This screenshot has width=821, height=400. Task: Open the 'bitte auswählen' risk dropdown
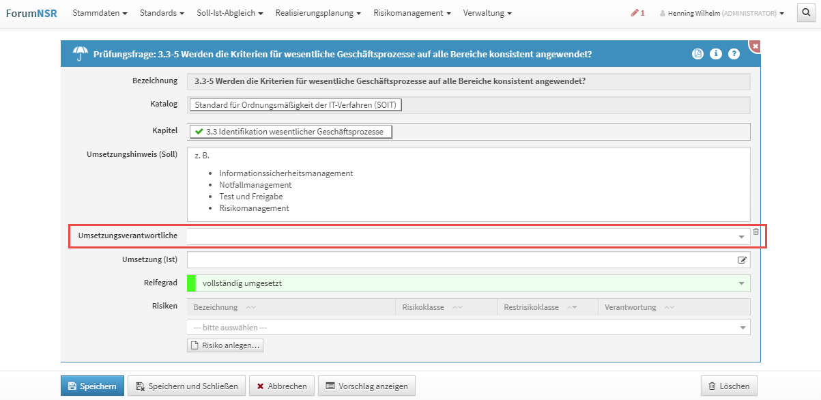[x=468, y=328]
